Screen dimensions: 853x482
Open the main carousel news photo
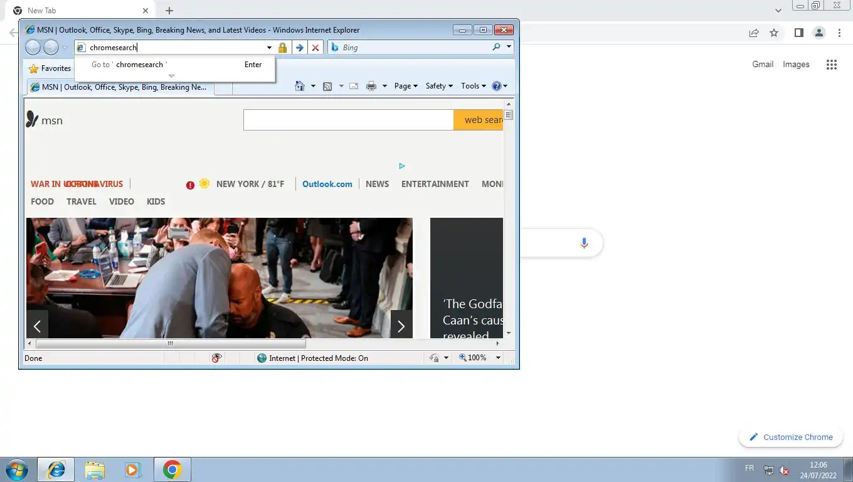coord(220,278)
